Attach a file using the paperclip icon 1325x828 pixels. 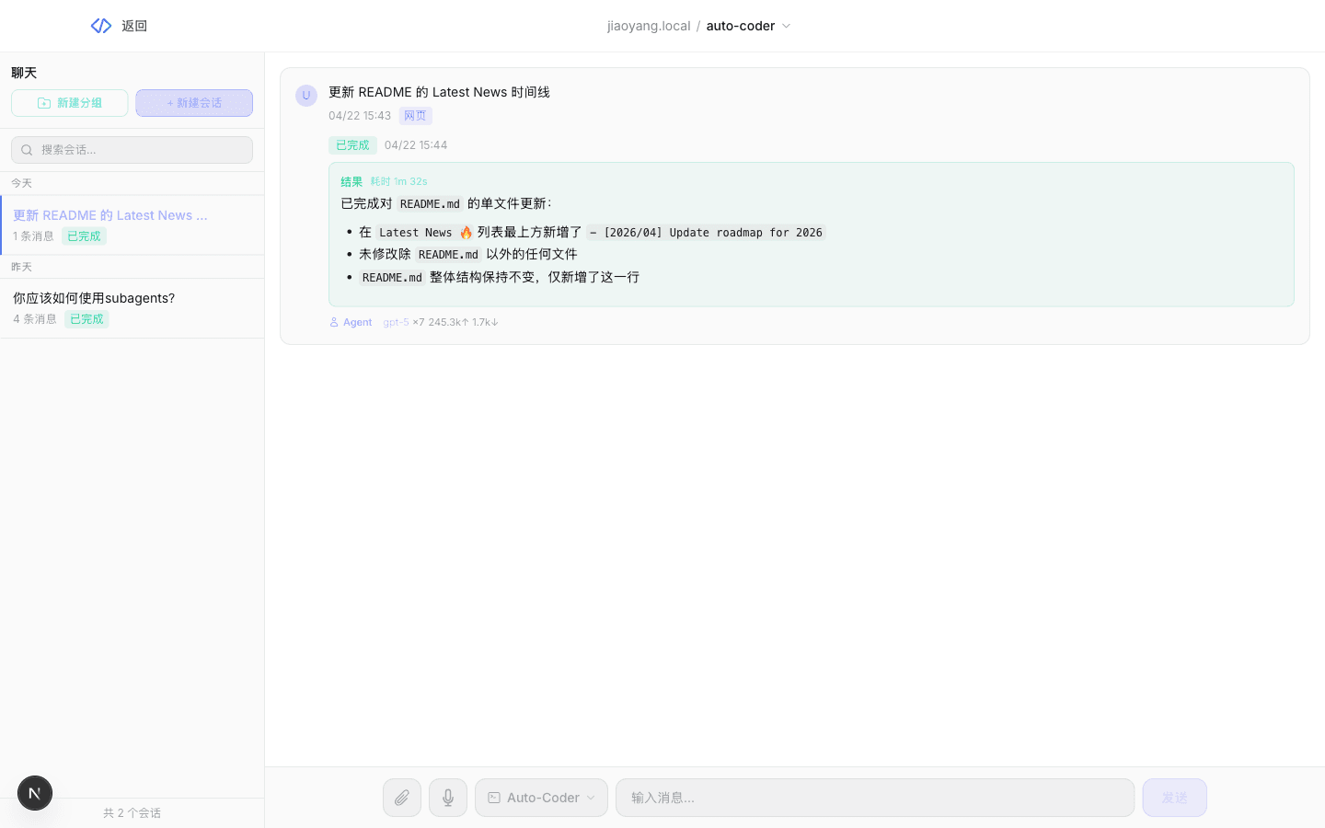pyautogui.click(x=402, y=797)
